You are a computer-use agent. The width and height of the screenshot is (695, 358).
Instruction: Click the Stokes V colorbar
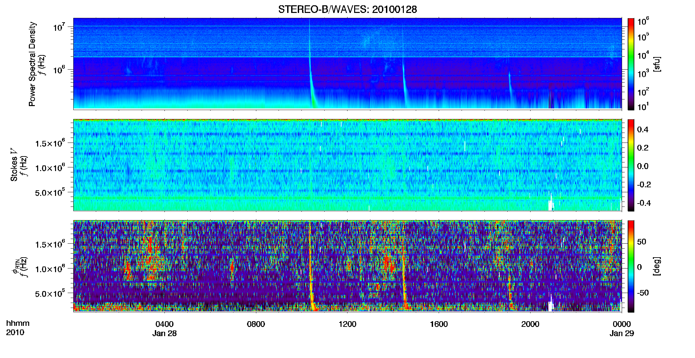point(631,165)
